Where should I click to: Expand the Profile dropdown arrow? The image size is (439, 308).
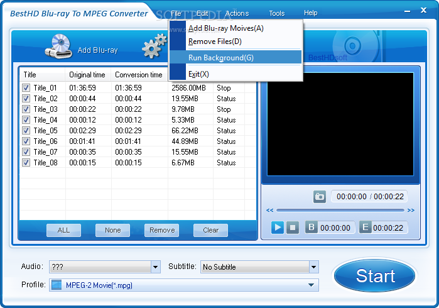point(311,285)
